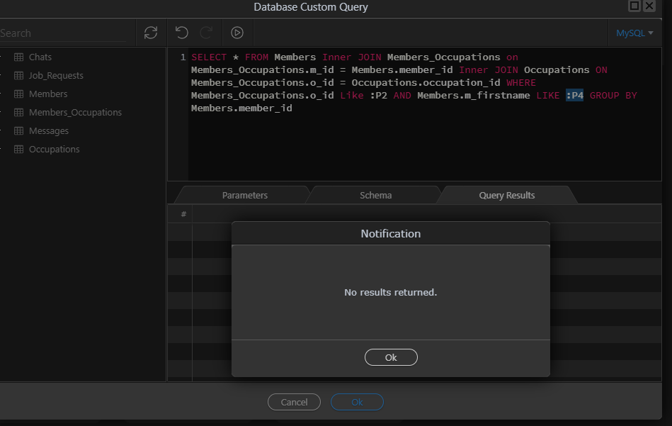The height and width of the screenshot is (426, 672).
Task: Click the Chats table grid icon
Action: coord(19,57)
